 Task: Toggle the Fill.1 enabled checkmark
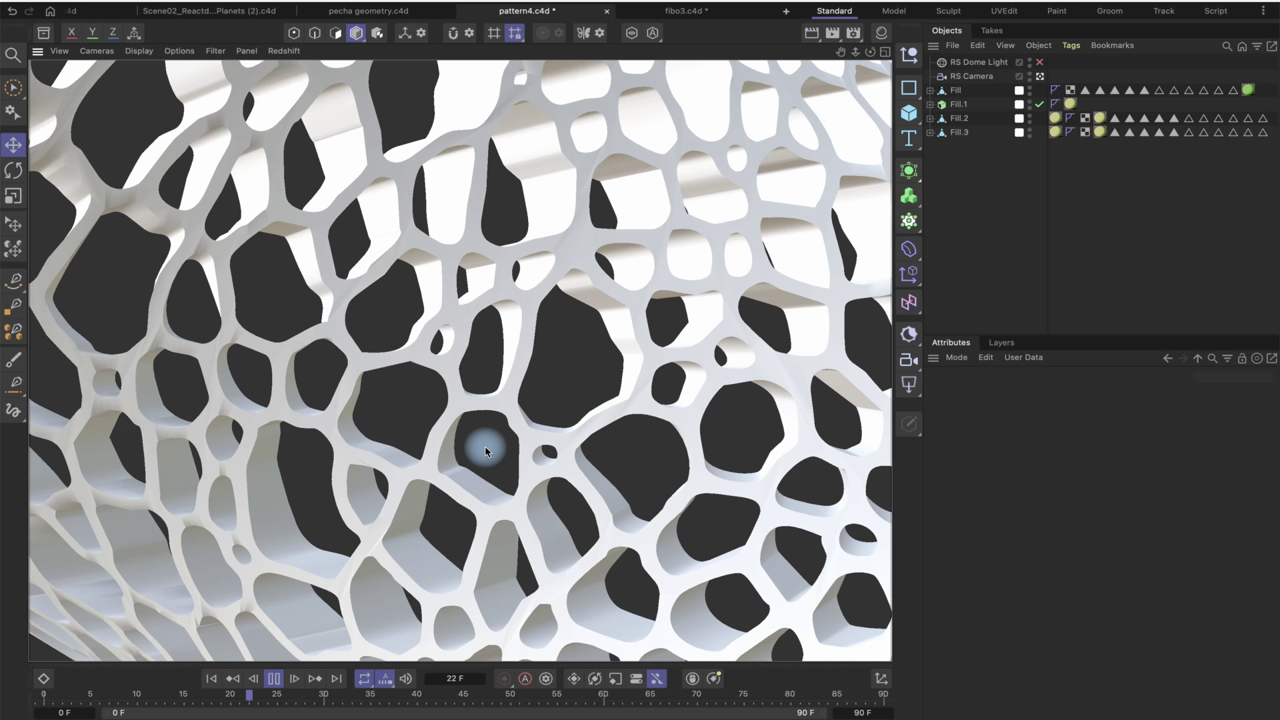click(1039, 105)
